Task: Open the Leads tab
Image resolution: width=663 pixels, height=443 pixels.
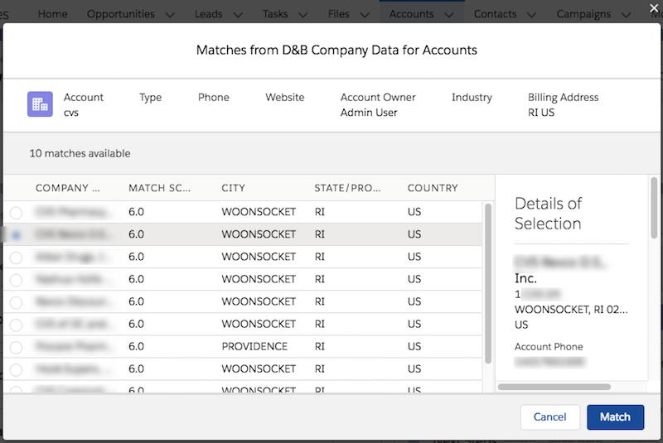Action: (x=209, y=14)
